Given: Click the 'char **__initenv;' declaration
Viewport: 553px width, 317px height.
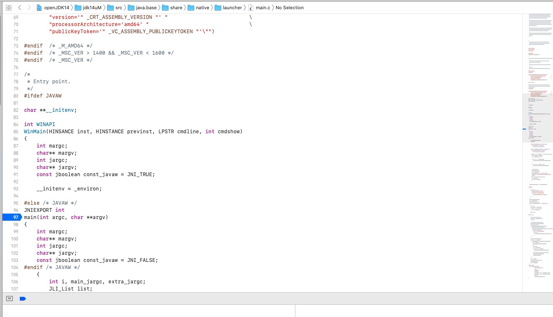Looking at the screenshot, I should click(x=50, y=110).
